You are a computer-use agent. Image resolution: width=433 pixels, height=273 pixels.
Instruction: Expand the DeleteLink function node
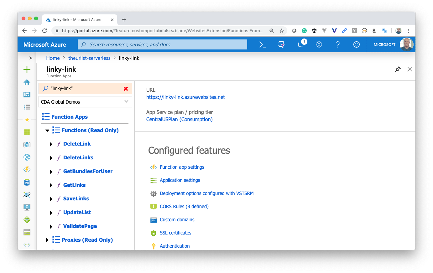tap(51, 144)
